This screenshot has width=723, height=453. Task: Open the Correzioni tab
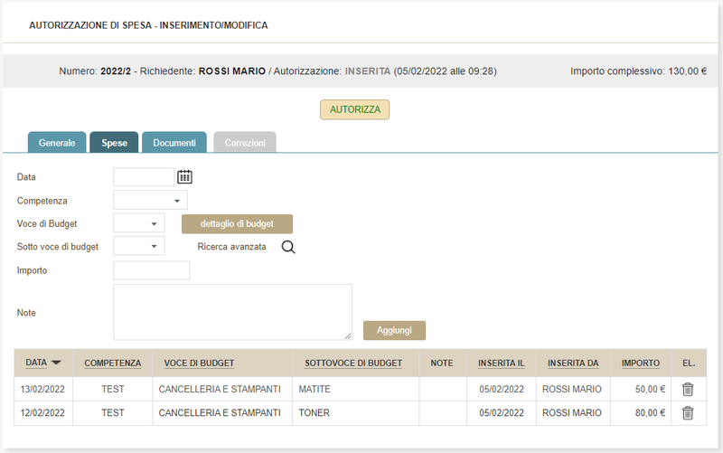tap(245, 143)
